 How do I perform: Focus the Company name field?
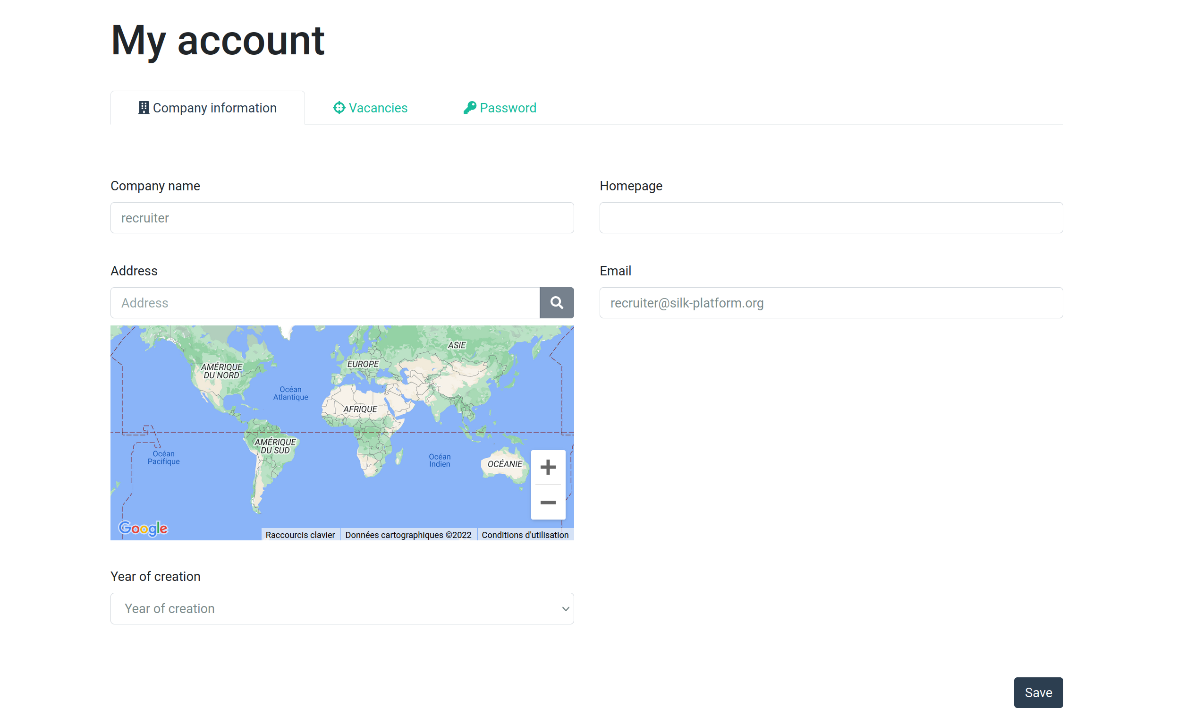[x=341, y=218]
